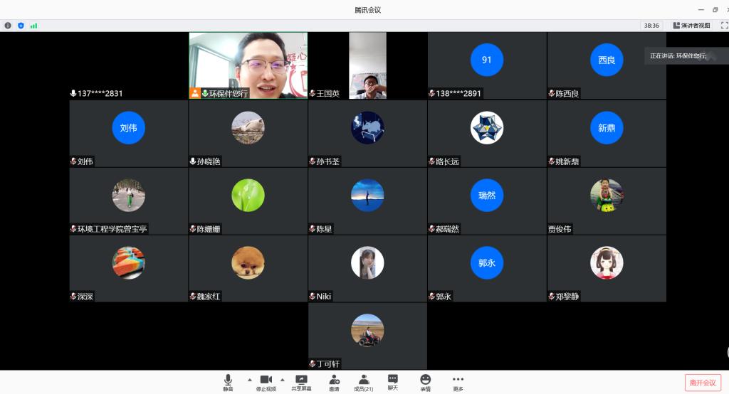Click the meeting info icon at top left
The width and height of the screenshot is (729, 394).
(x=9, y=26)
